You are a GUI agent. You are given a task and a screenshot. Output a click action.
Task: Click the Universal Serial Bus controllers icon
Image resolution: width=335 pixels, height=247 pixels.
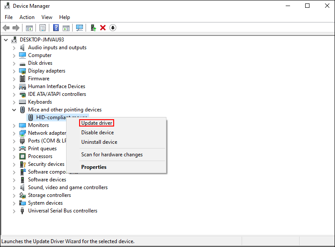tap(22, 211)
